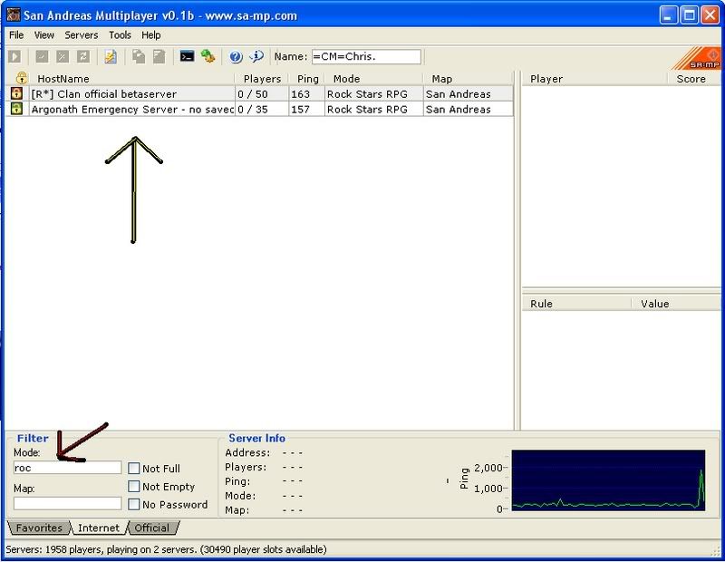Viewport: 725px width, 562px height.
Task: Open the Remote Console black terminal icon
Action: [x=187, y=56]
